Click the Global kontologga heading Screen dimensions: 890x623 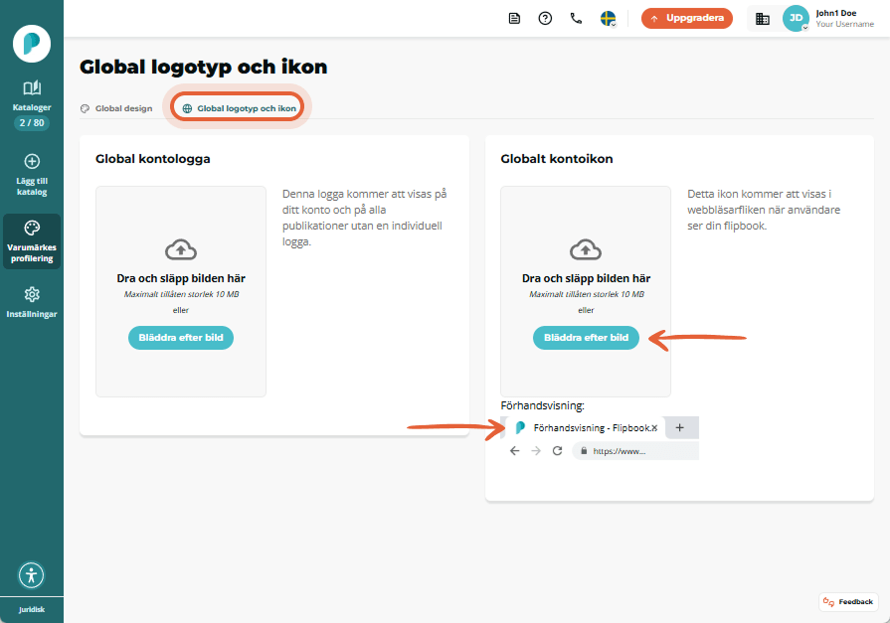coord(153,159)
